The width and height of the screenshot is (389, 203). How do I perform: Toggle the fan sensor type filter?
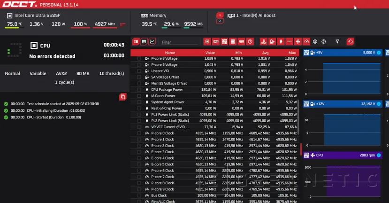click(297, 42)
